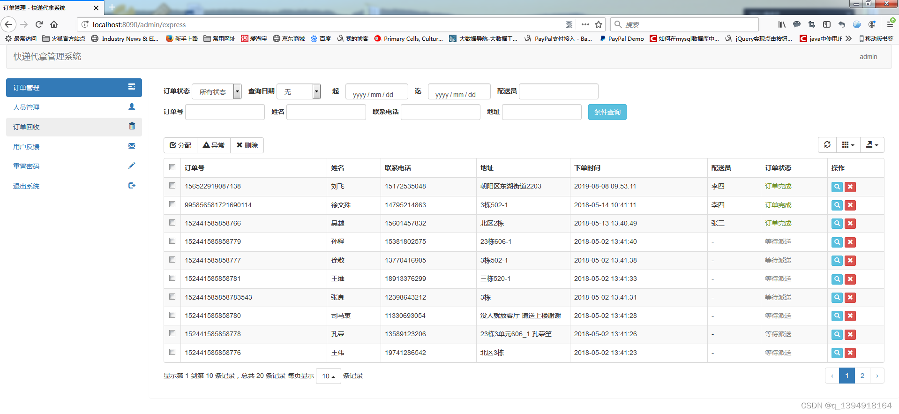Expand the bookmarks overflow chevron
899x414 pixels.
pos(848,38)
